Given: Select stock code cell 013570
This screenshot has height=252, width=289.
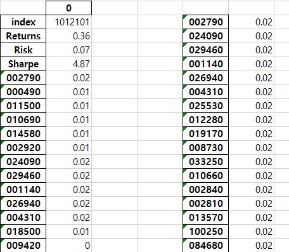Looking at the screenshot, I should click(x=205, y=217).
